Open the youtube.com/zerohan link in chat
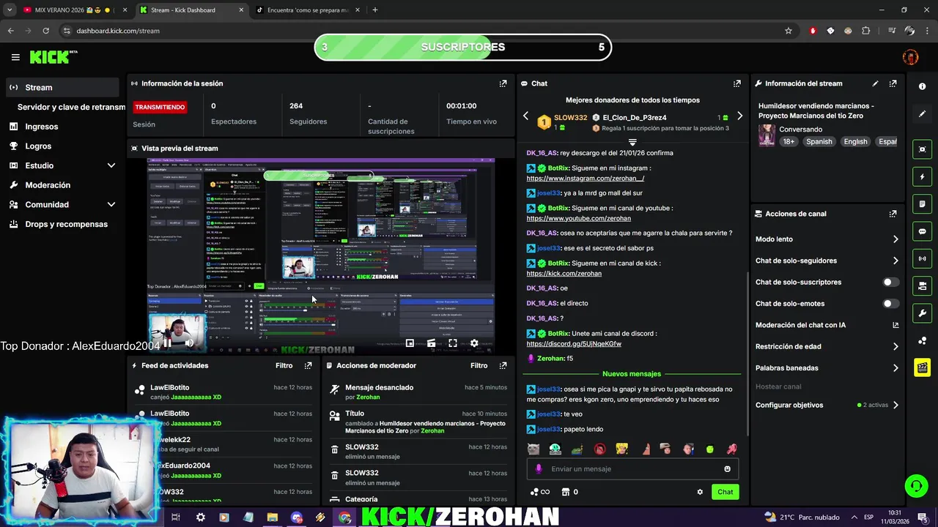 579,218
